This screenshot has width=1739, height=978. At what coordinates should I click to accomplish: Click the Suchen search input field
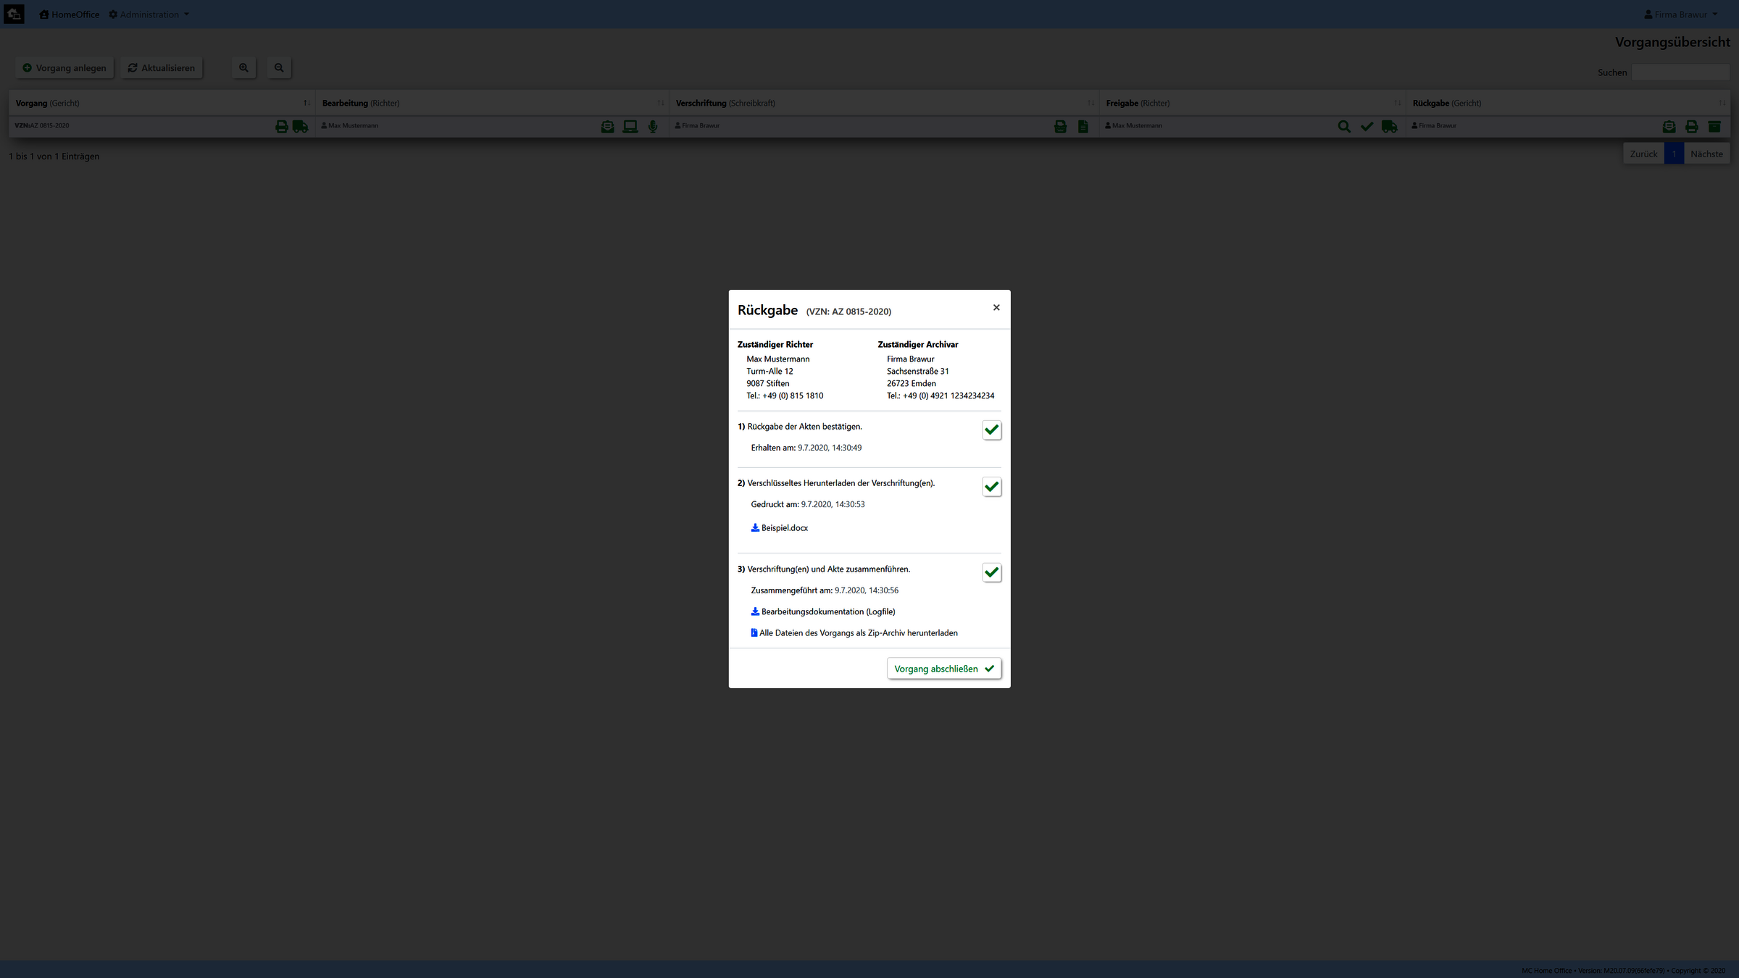tap(1680, 72)
